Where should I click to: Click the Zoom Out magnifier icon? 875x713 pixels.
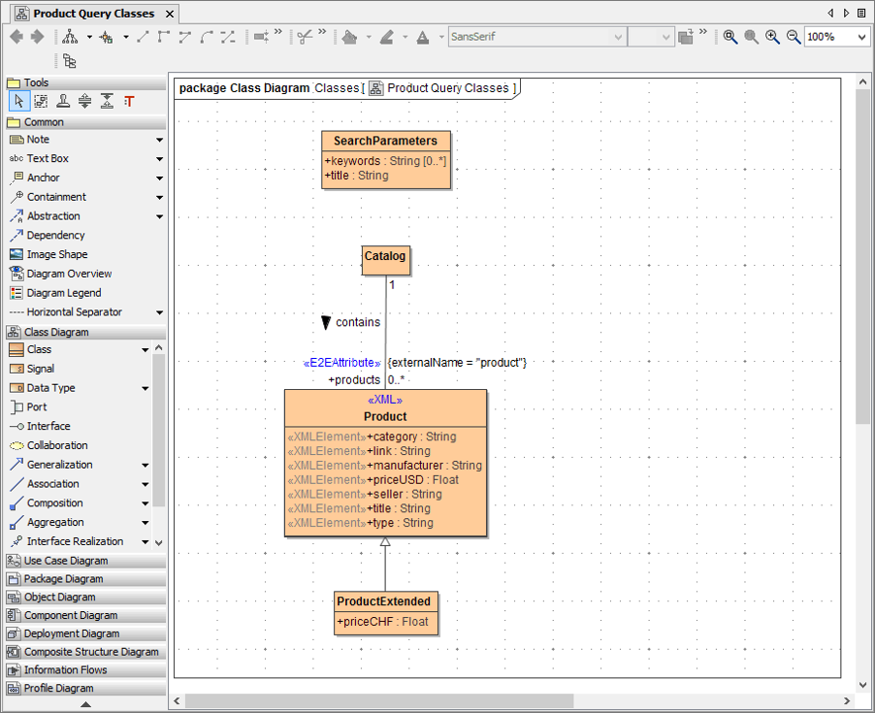click(794, 37)
